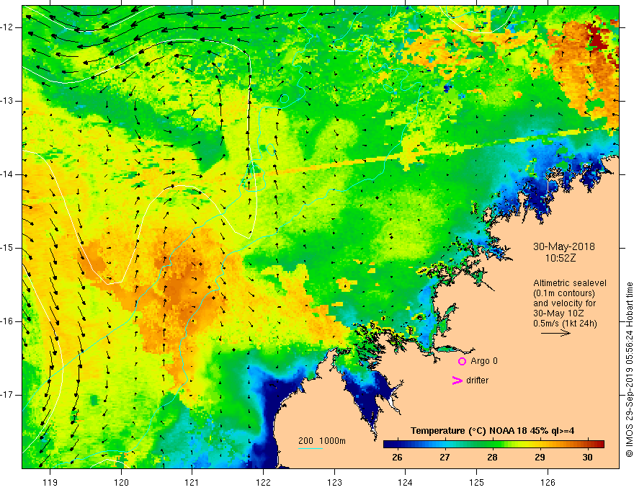Click the longitude label '120'
Viewport: 634px width, 490px height.
point(121,482)
